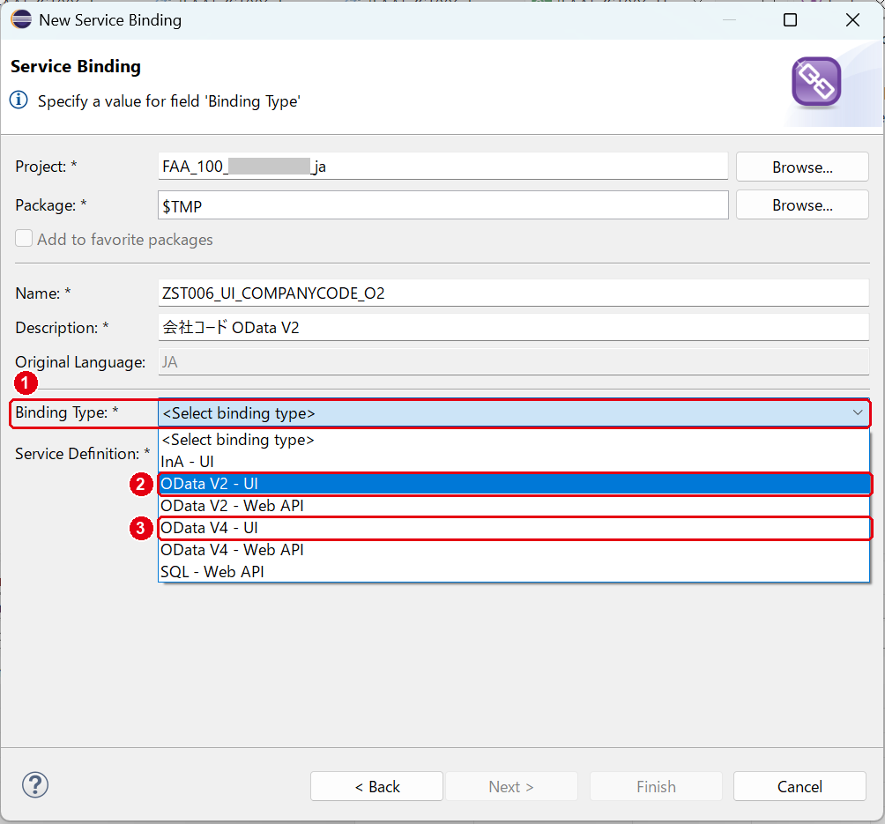Click the Binding Type label

tap(67, 412)
